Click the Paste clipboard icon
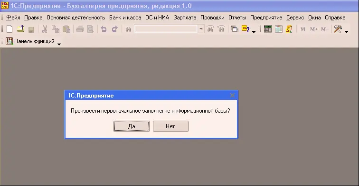 pyautogui.click(x=66, y=29)
